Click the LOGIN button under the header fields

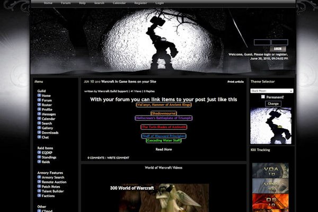point(278,49)
